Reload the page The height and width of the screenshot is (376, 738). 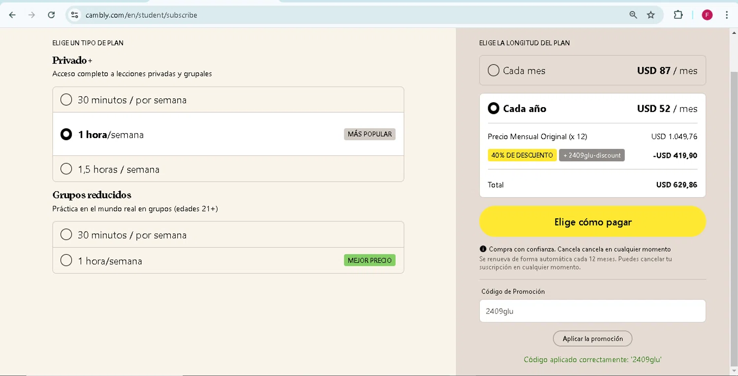pyautogui.click(x=51, y=15)
